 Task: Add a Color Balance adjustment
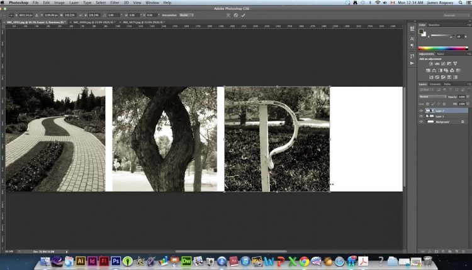point(434,70)
